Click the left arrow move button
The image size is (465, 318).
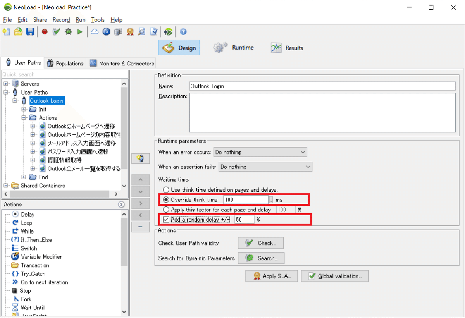(141, 215)
